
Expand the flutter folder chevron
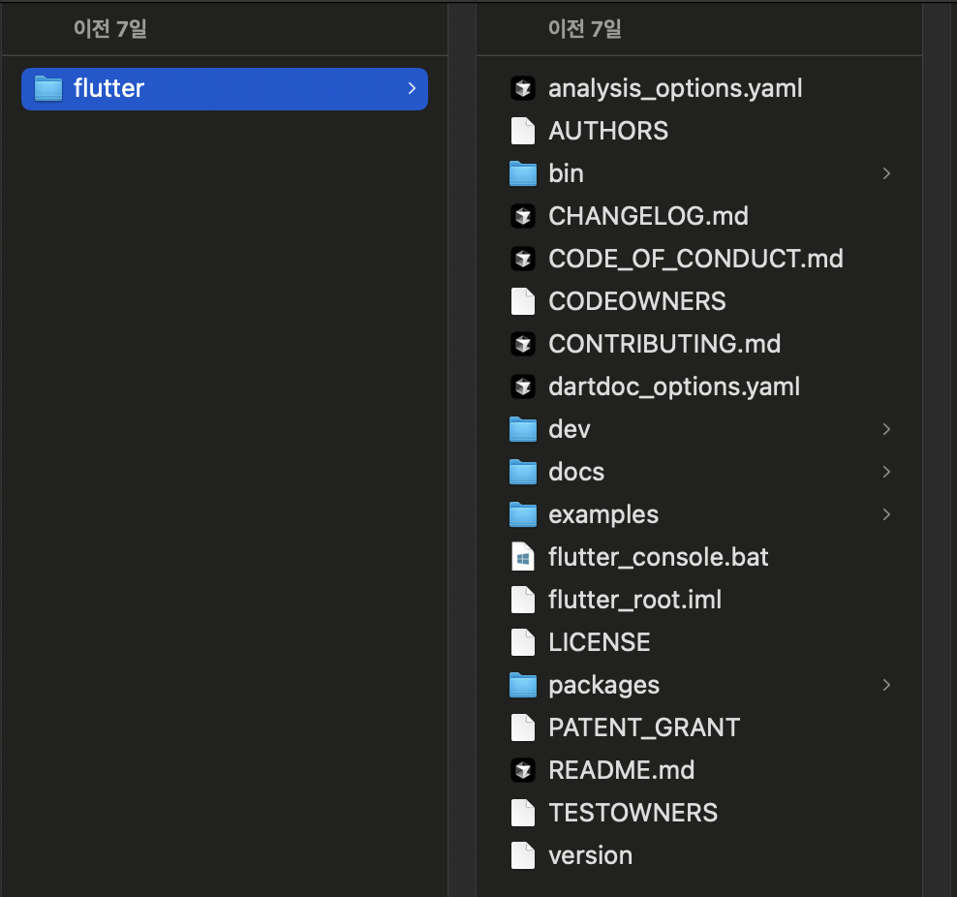point(412,88)
